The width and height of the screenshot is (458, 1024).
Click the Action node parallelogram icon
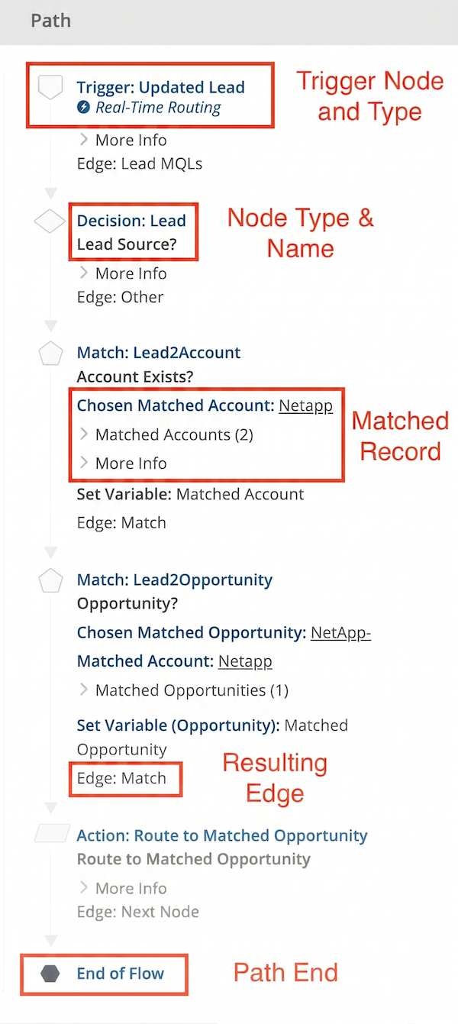(51, 836)
